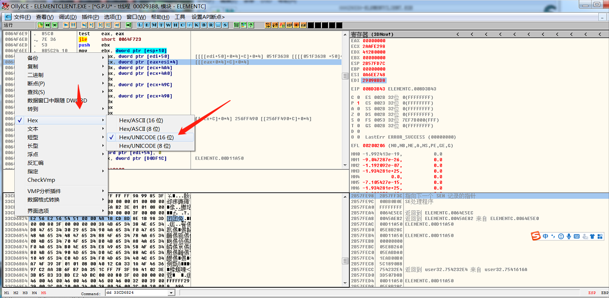Switch to the M1 memory tab

[7, 293]
